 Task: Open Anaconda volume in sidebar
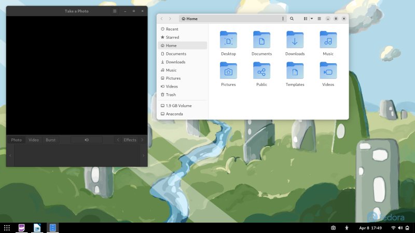(x=183, y=114)
